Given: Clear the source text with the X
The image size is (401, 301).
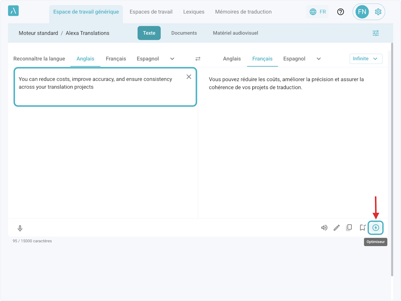Looking at the screenshot, I should coord(189,77).
